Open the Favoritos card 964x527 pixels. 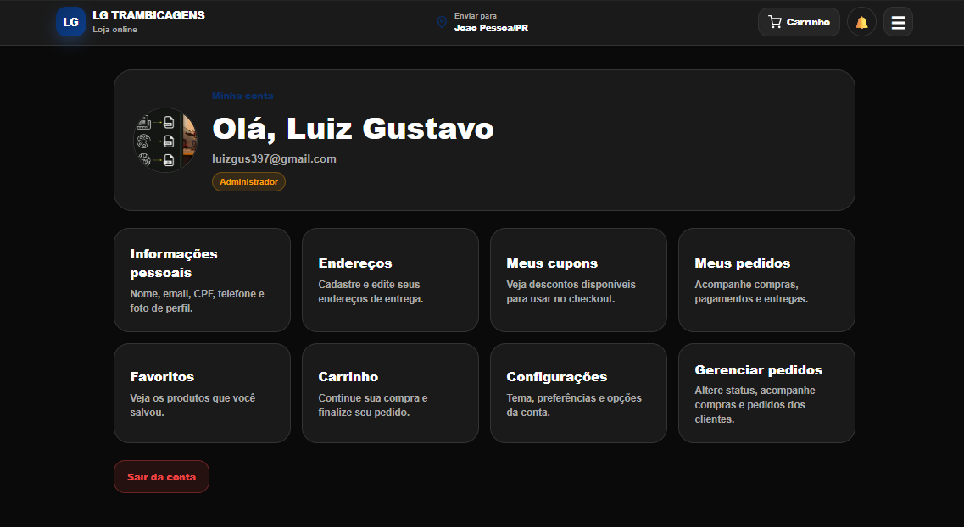[203, 393]
